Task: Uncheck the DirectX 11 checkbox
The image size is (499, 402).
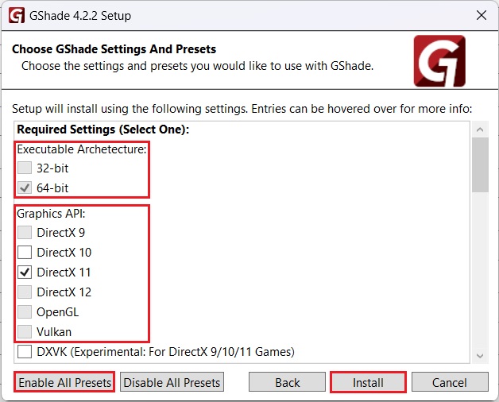Action: click(x=25, y=273)
